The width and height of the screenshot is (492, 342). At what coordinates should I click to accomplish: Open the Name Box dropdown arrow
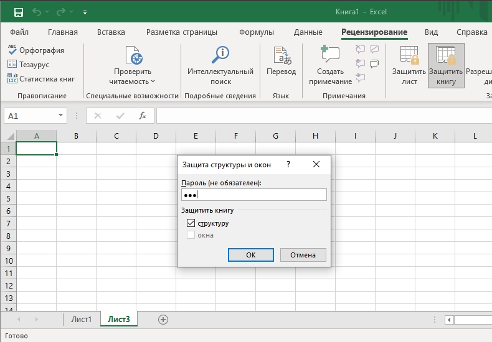point(60,116)
